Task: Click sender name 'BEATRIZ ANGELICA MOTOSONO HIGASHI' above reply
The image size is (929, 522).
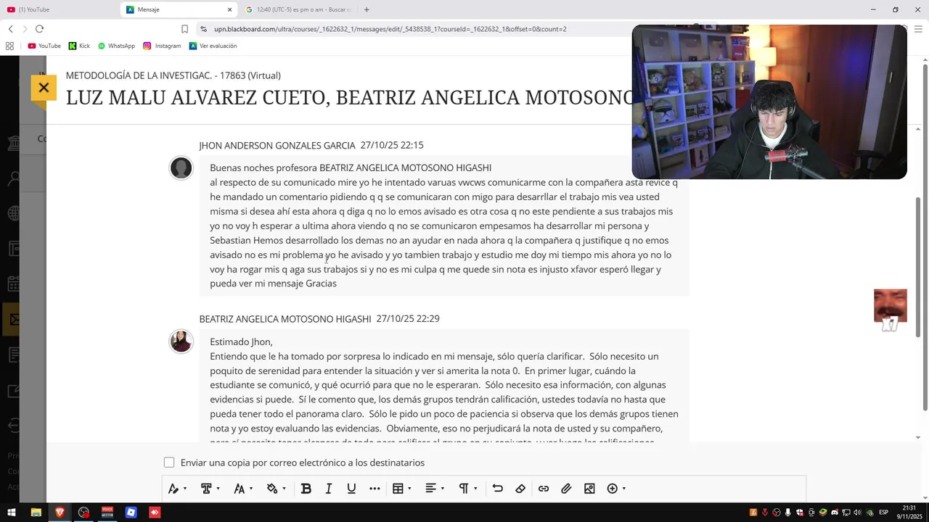Action: coord(285,319)
